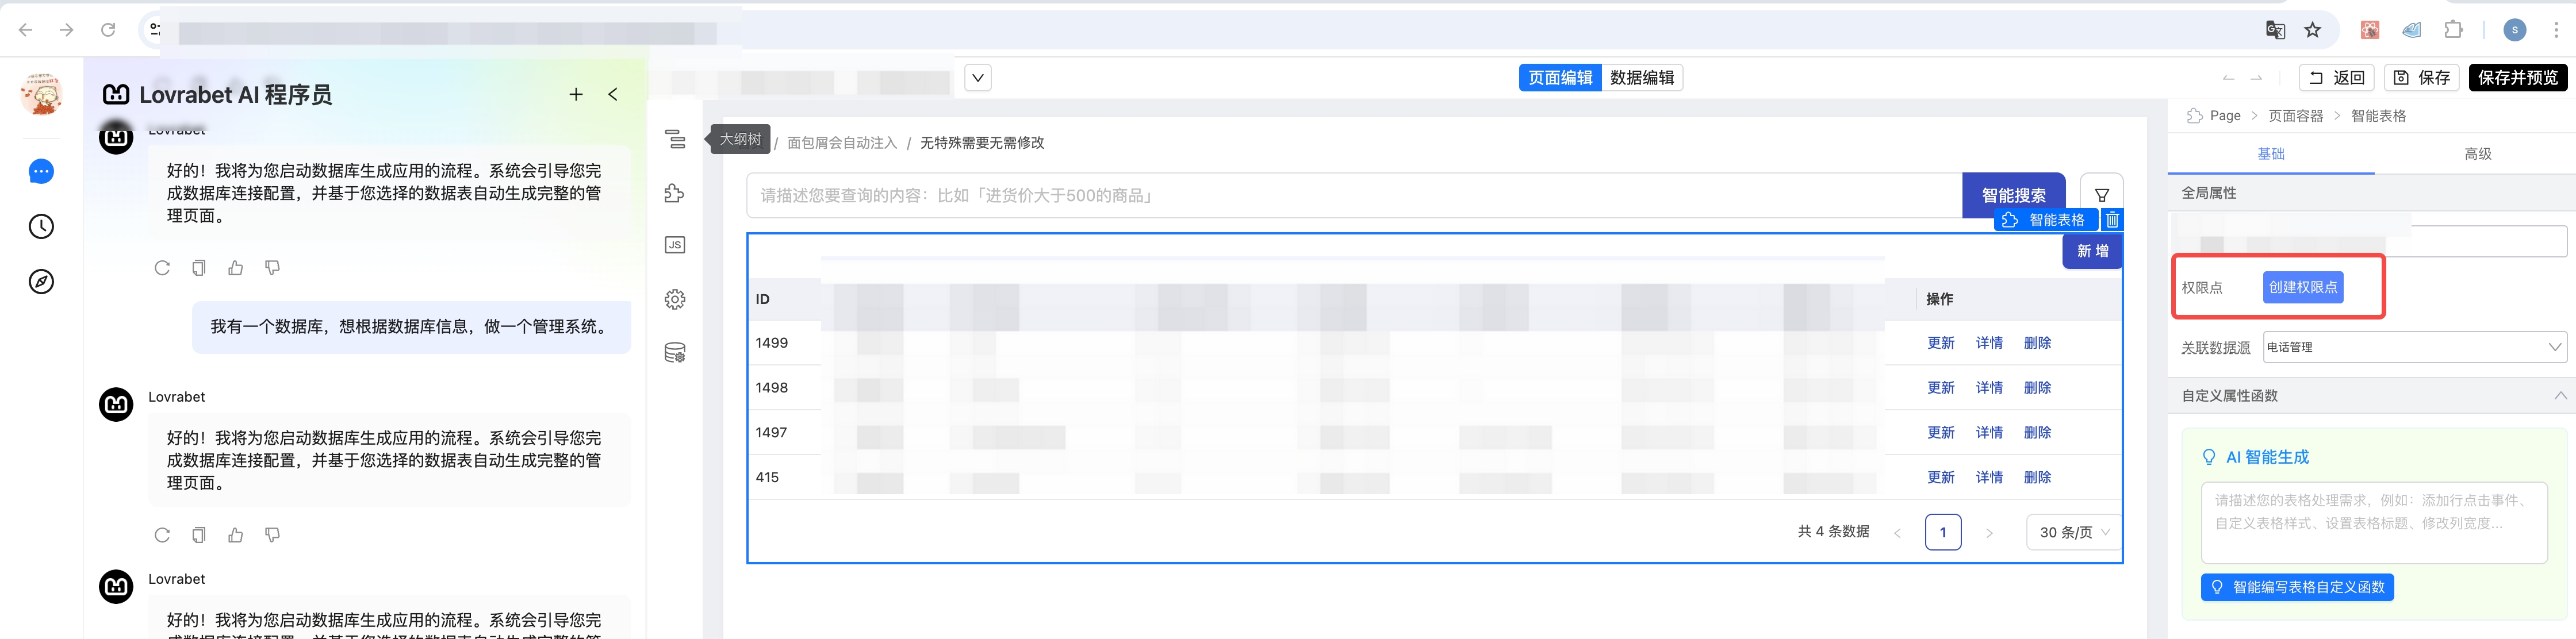Click the browser reload icon
Viewport: 2576px width, 639px height.
click(x=108, y=30)
